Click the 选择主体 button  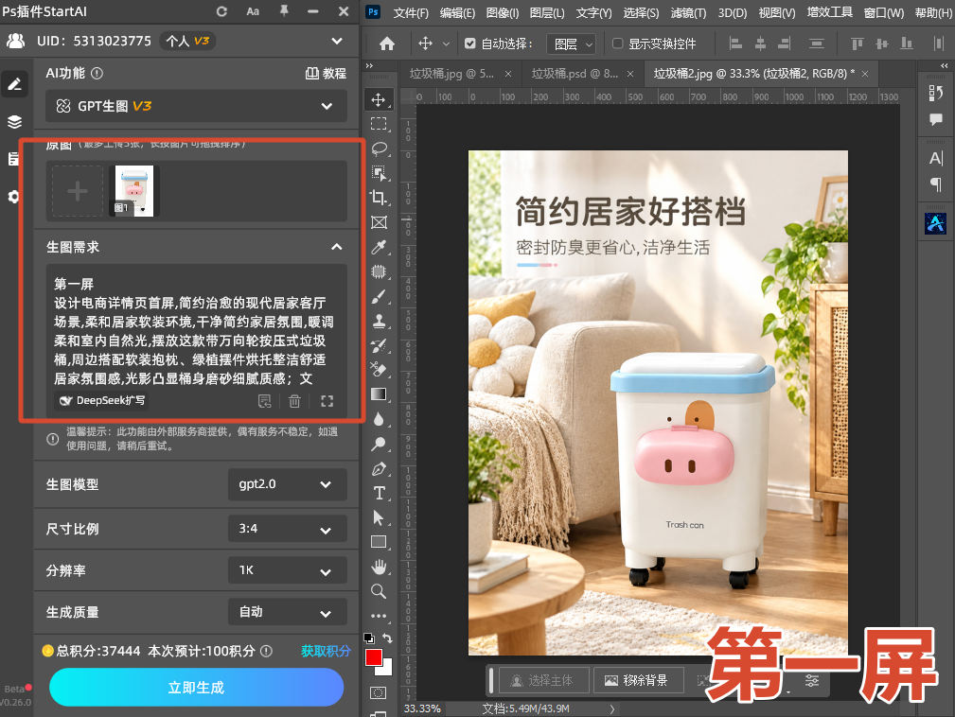coord(543,680)
